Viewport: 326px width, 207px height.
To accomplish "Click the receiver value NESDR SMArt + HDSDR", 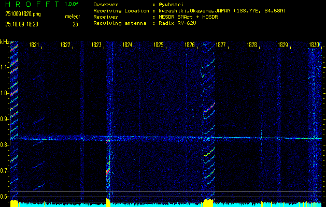I will point(188,17).
